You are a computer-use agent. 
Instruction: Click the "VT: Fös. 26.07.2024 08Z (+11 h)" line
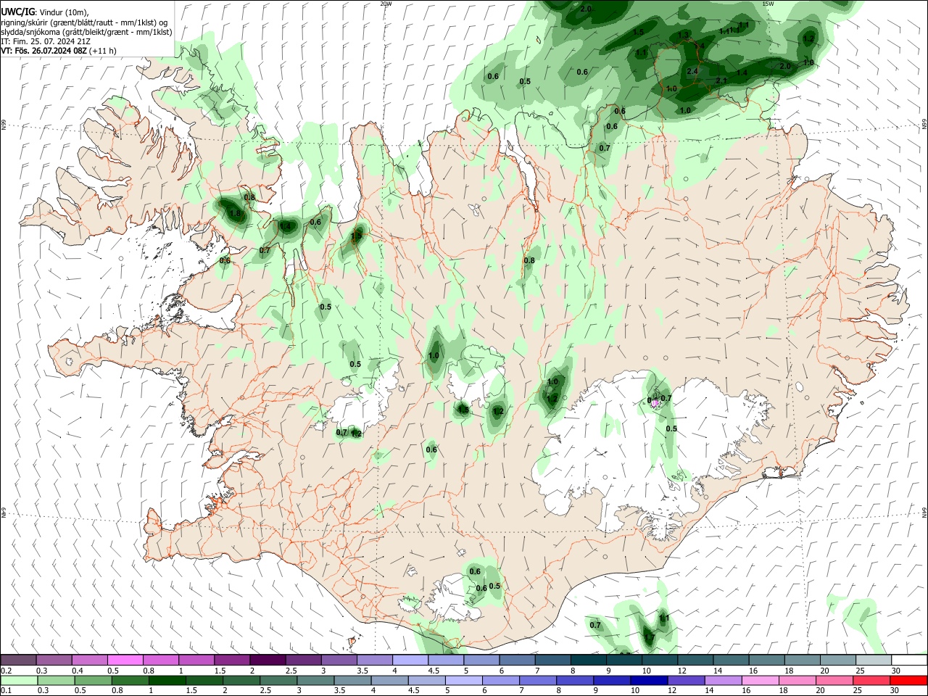[x=59, y=51]
